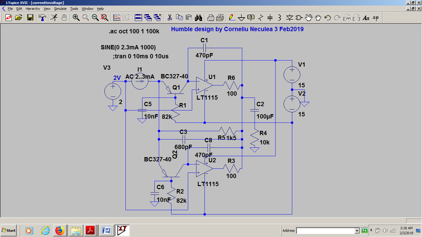Click the Mirror component icon
Image resolution: width=422 pixels, height=237 pixels.
coord(357,18)
